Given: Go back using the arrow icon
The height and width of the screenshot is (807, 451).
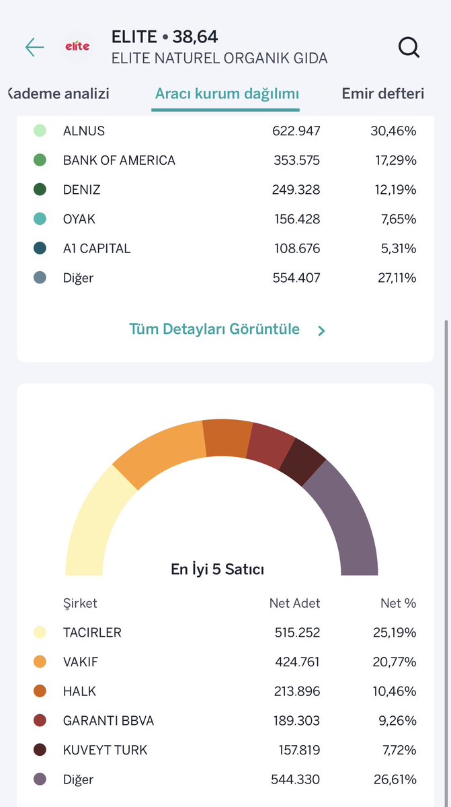Looking at the screenshot, I should click(x=34, y=47).
